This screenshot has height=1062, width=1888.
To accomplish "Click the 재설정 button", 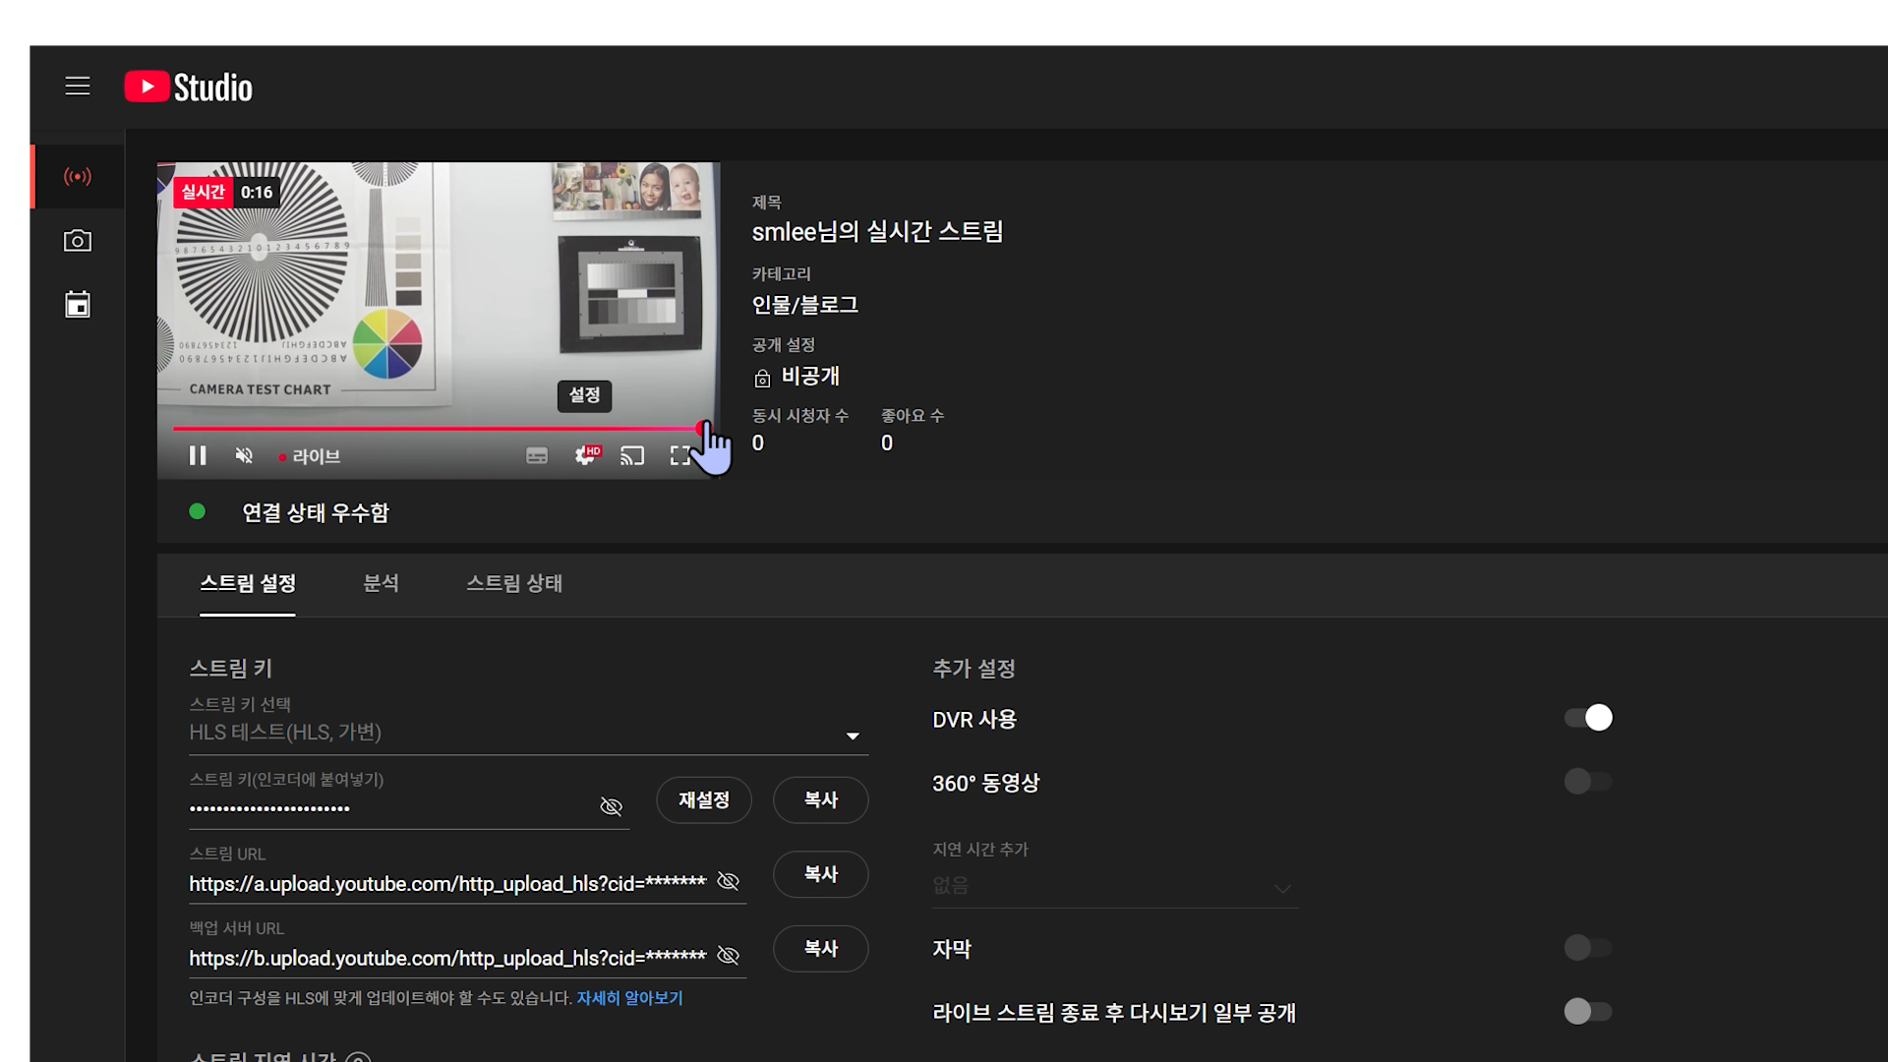I will (703, 800).
